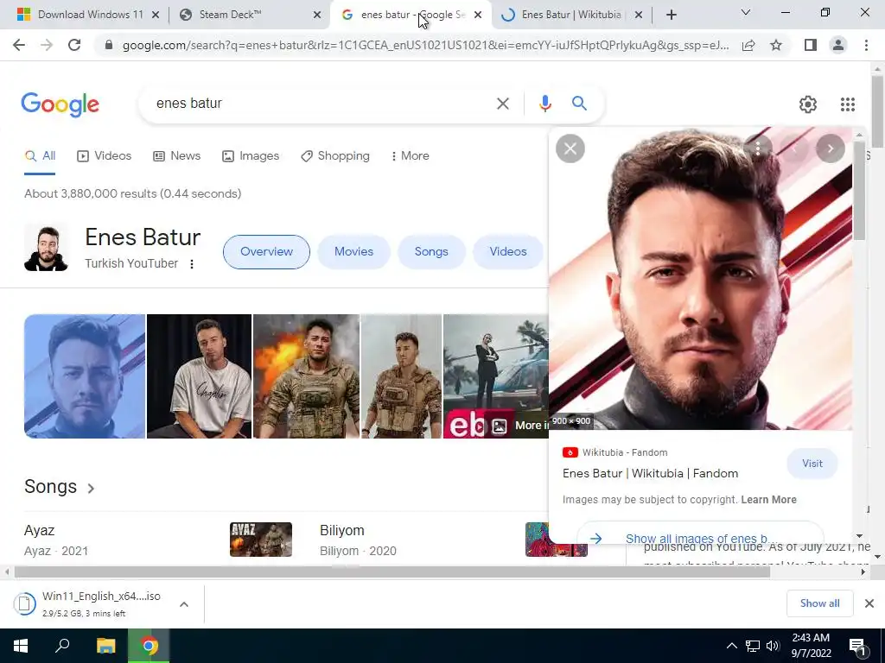Screen dimensions: 885x663
Task: Show all downloads
Action: (x=819, y=603)
